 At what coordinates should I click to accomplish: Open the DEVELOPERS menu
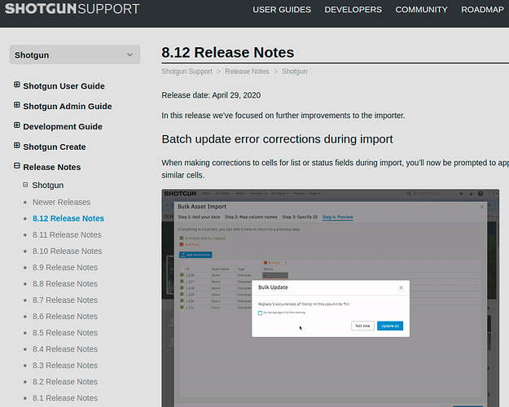click(x=353, y=10)
